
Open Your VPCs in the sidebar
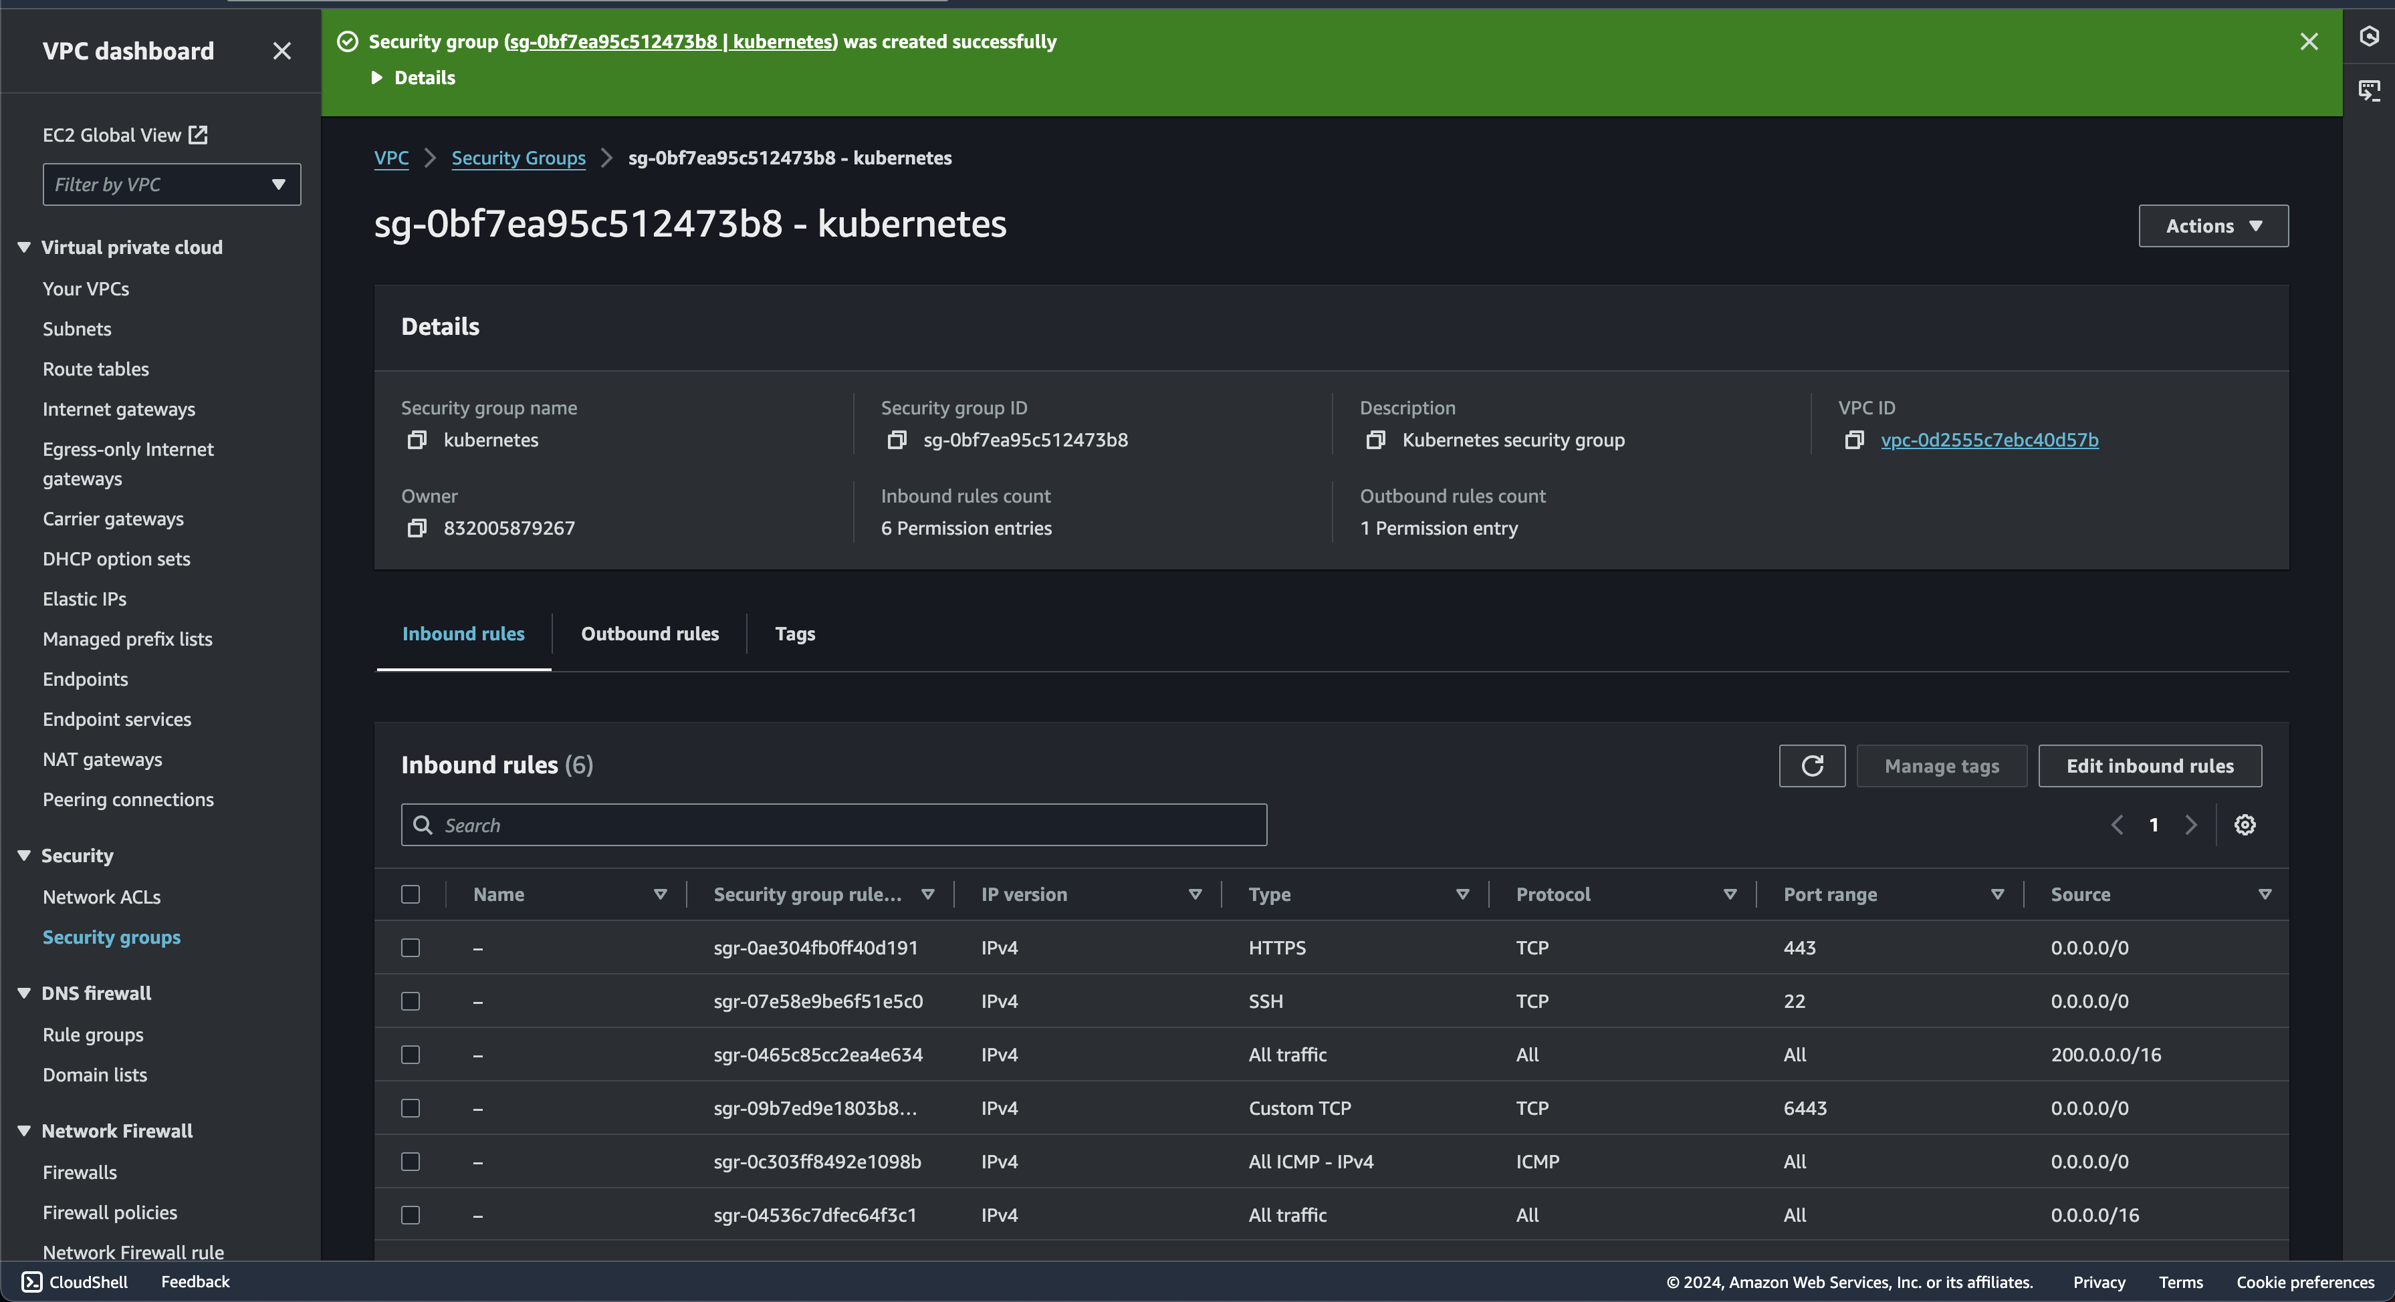coord(86,289)
